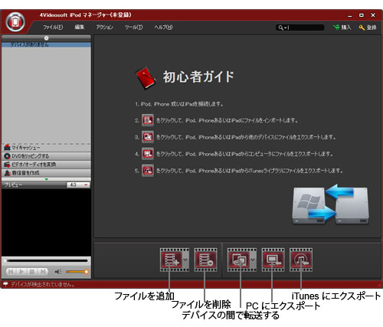Click the red guidebook icon

click(x=146, y=77)
